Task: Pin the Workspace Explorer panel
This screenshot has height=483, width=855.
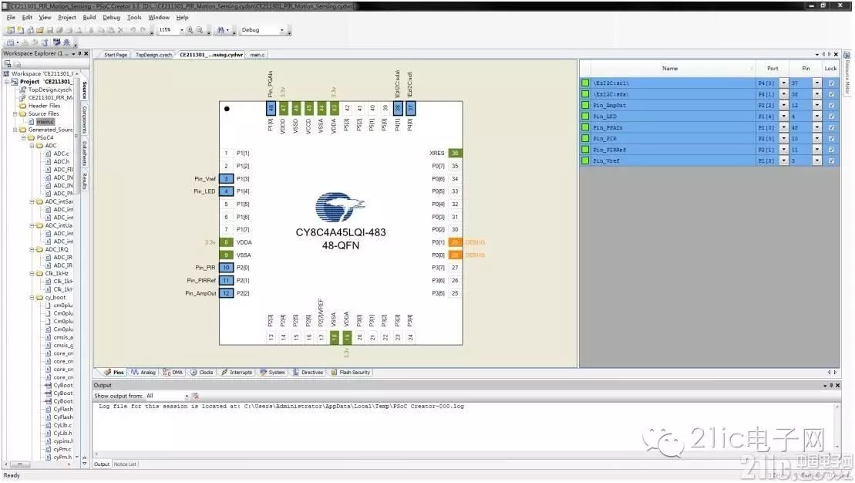Action: pyautogui.click(x=79, y=53)
